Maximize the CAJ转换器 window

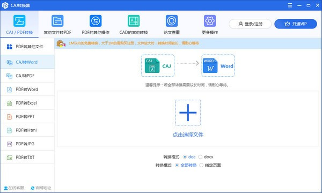309,5
